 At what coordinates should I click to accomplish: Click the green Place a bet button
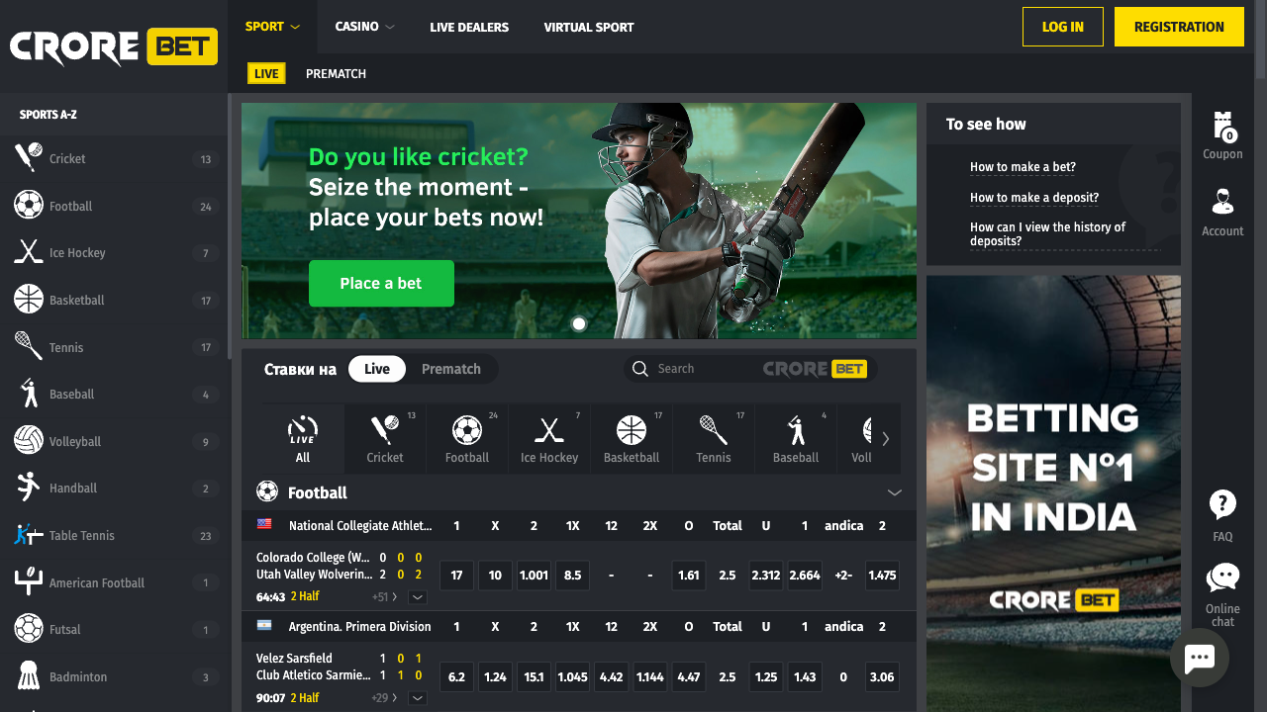coord(381,284)
